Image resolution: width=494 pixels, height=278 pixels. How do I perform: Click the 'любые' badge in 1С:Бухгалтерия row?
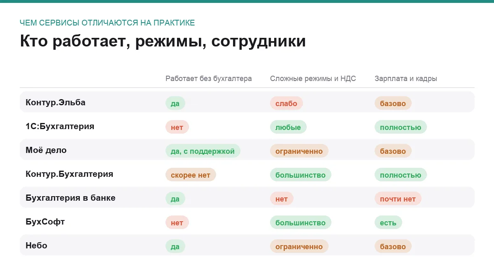coord(288,127)
